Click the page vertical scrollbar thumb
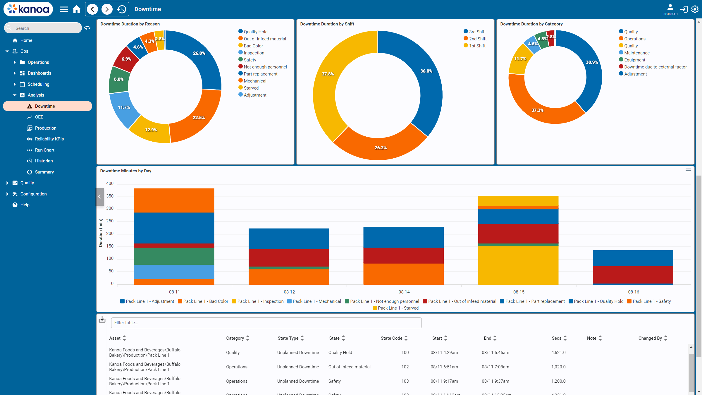Viewport: 702px width, 395px height. coord(699,266)
